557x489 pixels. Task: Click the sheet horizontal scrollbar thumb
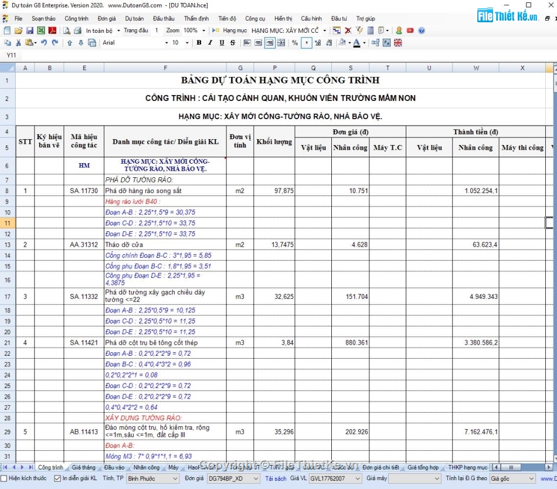pos(511,467)
